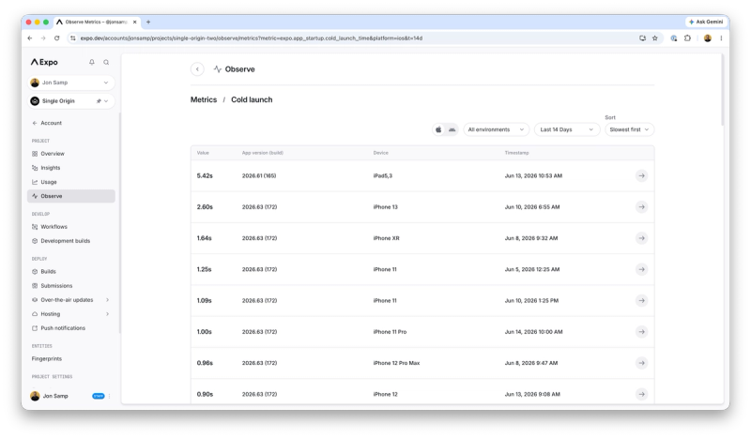Click the Usage chart icon
This screenshot has height=438, width=751.
point(35,182)
